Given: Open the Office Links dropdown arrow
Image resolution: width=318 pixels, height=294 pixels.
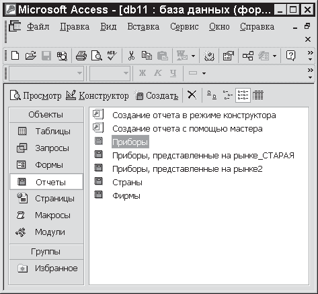Looking at the screenshot, I should click(194, 56).
